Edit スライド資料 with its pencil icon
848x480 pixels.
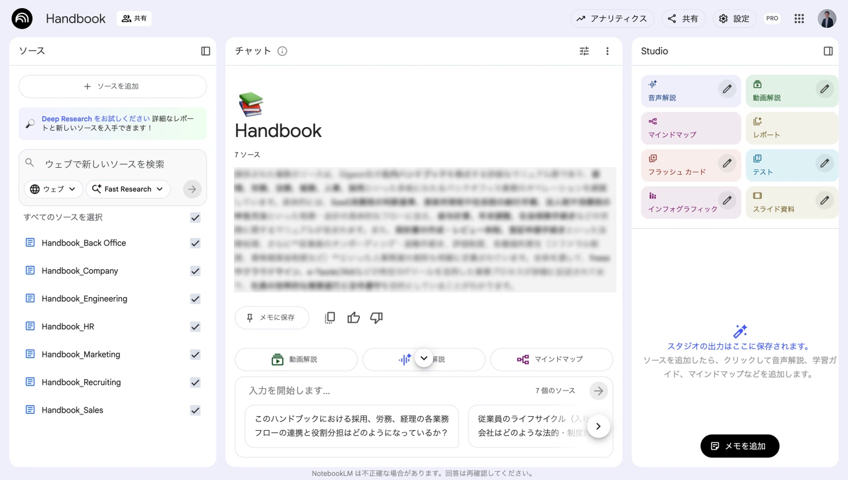click(x=824, y=200)
